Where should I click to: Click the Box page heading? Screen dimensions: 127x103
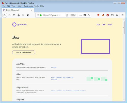[16, 37]
